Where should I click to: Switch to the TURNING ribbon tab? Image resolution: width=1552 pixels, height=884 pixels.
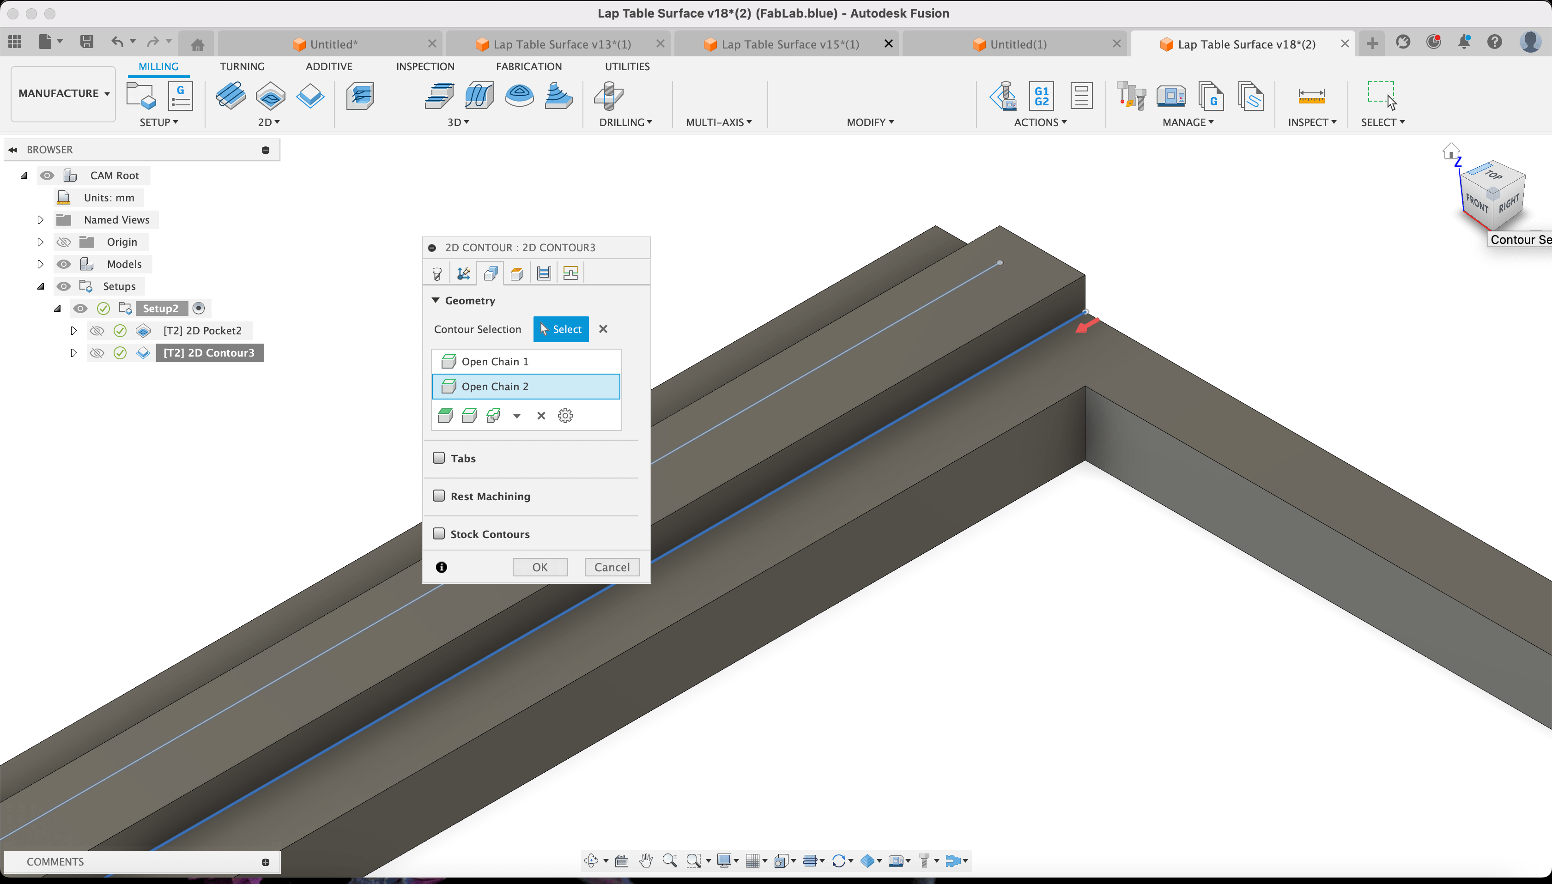click(242, 66)
